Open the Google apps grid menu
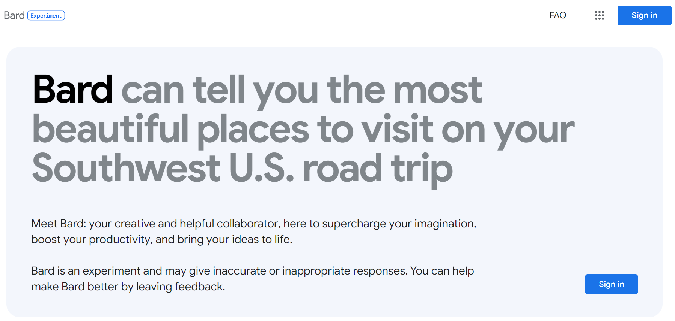Image resolution: width=675 pixels, height=321 pixels. 599,15
